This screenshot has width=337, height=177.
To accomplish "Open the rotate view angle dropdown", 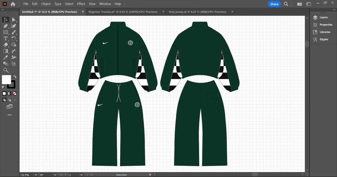I will point(54,175).
